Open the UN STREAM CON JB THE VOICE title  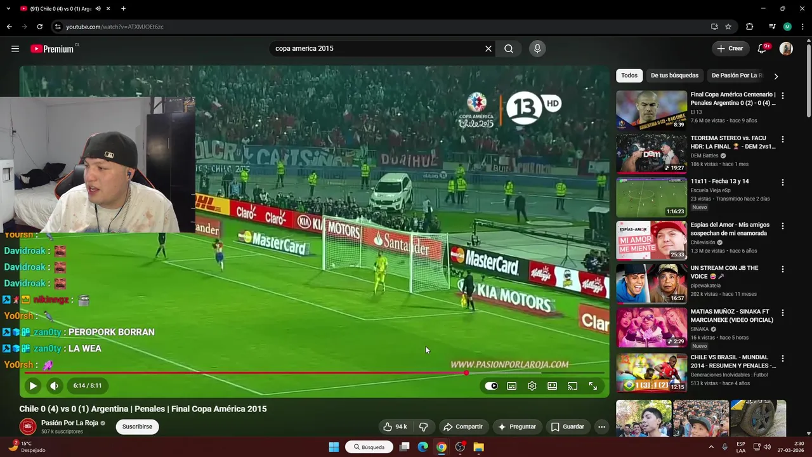[x=724, y=272]
